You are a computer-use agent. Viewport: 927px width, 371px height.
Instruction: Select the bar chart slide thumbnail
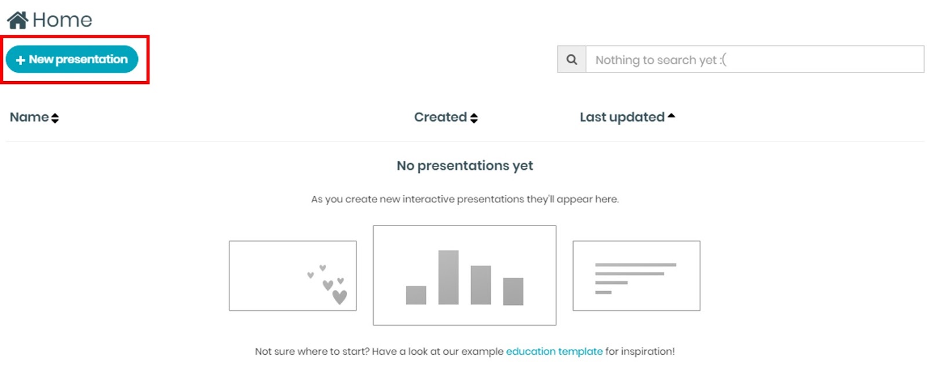click(464, 275)
